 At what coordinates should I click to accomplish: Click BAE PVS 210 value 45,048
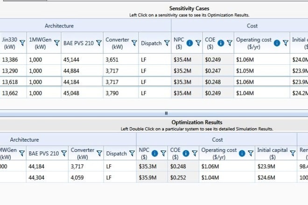point(71,93)
